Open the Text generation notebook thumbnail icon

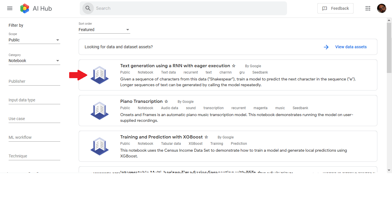100,75
